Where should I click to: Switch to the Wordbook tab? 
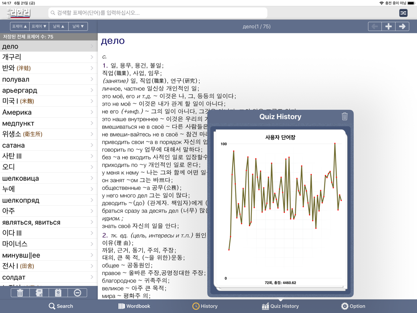pyautogui.click(x=134, y=306)
